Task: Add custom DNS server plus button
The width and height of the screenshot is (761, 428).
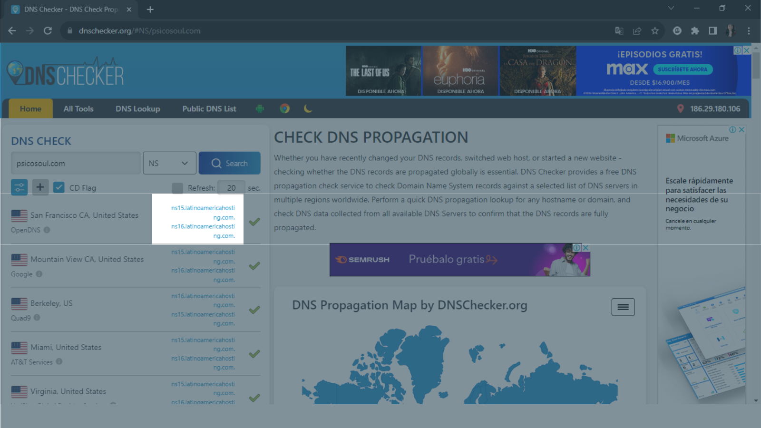Action: click(x=40, y=187)
